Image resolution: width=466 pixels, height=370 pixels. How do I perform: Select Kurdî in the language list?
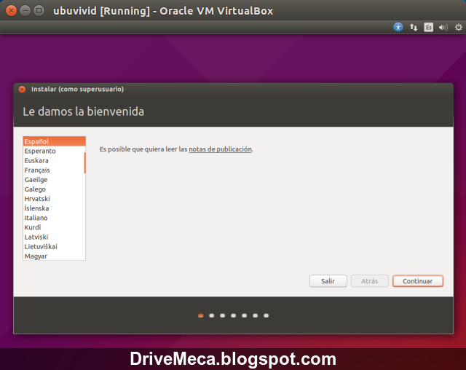coord(54,227)
